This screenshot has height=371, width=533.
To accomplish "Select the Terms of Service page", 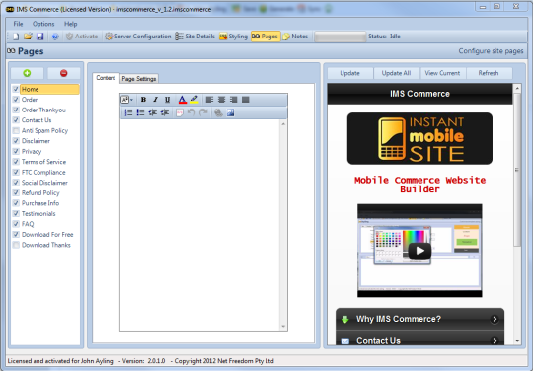I will pos(43,162).
